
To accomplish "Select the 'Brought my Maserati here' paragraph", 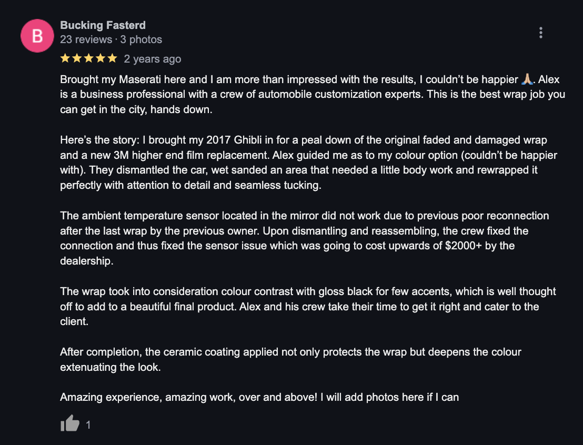I will click(313, 95).
